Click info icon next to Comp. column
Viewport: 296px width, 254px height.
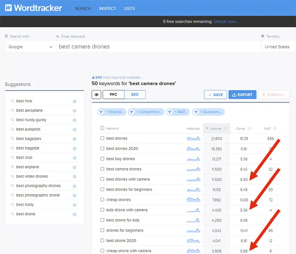point(249,128)
